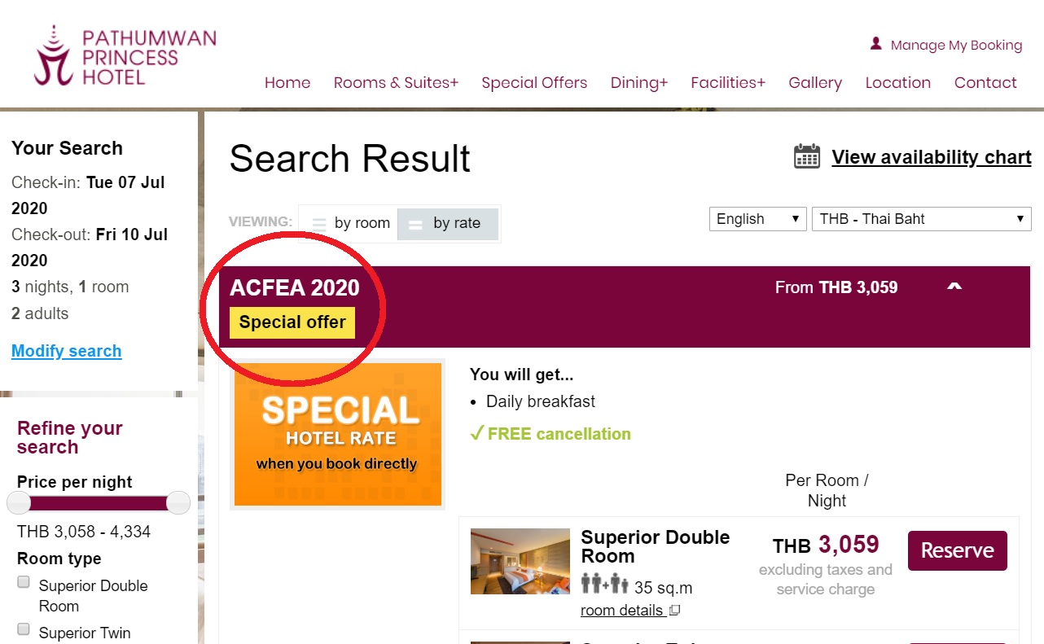Click the Superior Double Room heading
Viewport: 1044px width, 644px height.
coord(656,547)
